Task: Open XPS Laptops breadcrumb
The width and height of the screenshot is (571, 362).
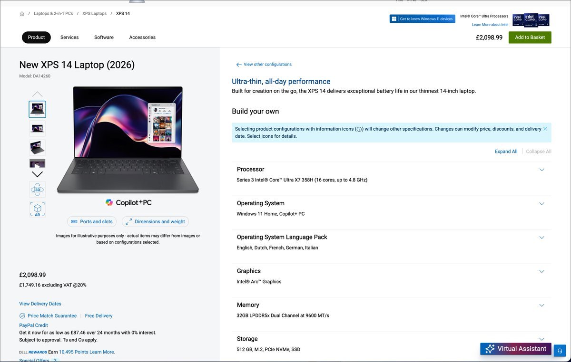Action: pyautogui.click(x=94, y=14)
